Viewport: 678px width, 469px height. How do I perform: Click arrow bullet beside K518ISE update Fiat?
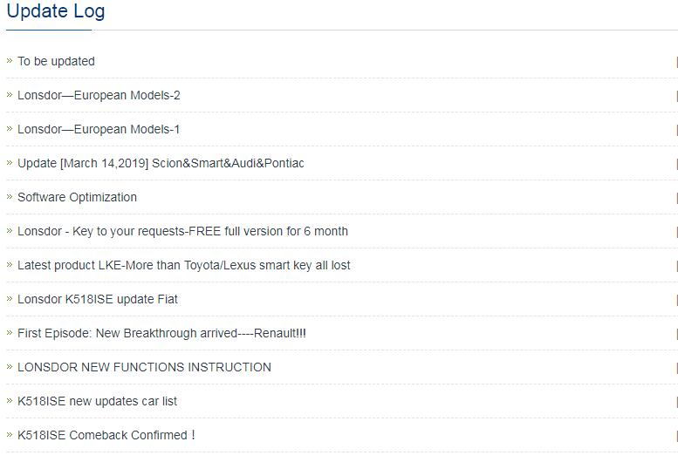pyautogui.click(x=10, y=299)
